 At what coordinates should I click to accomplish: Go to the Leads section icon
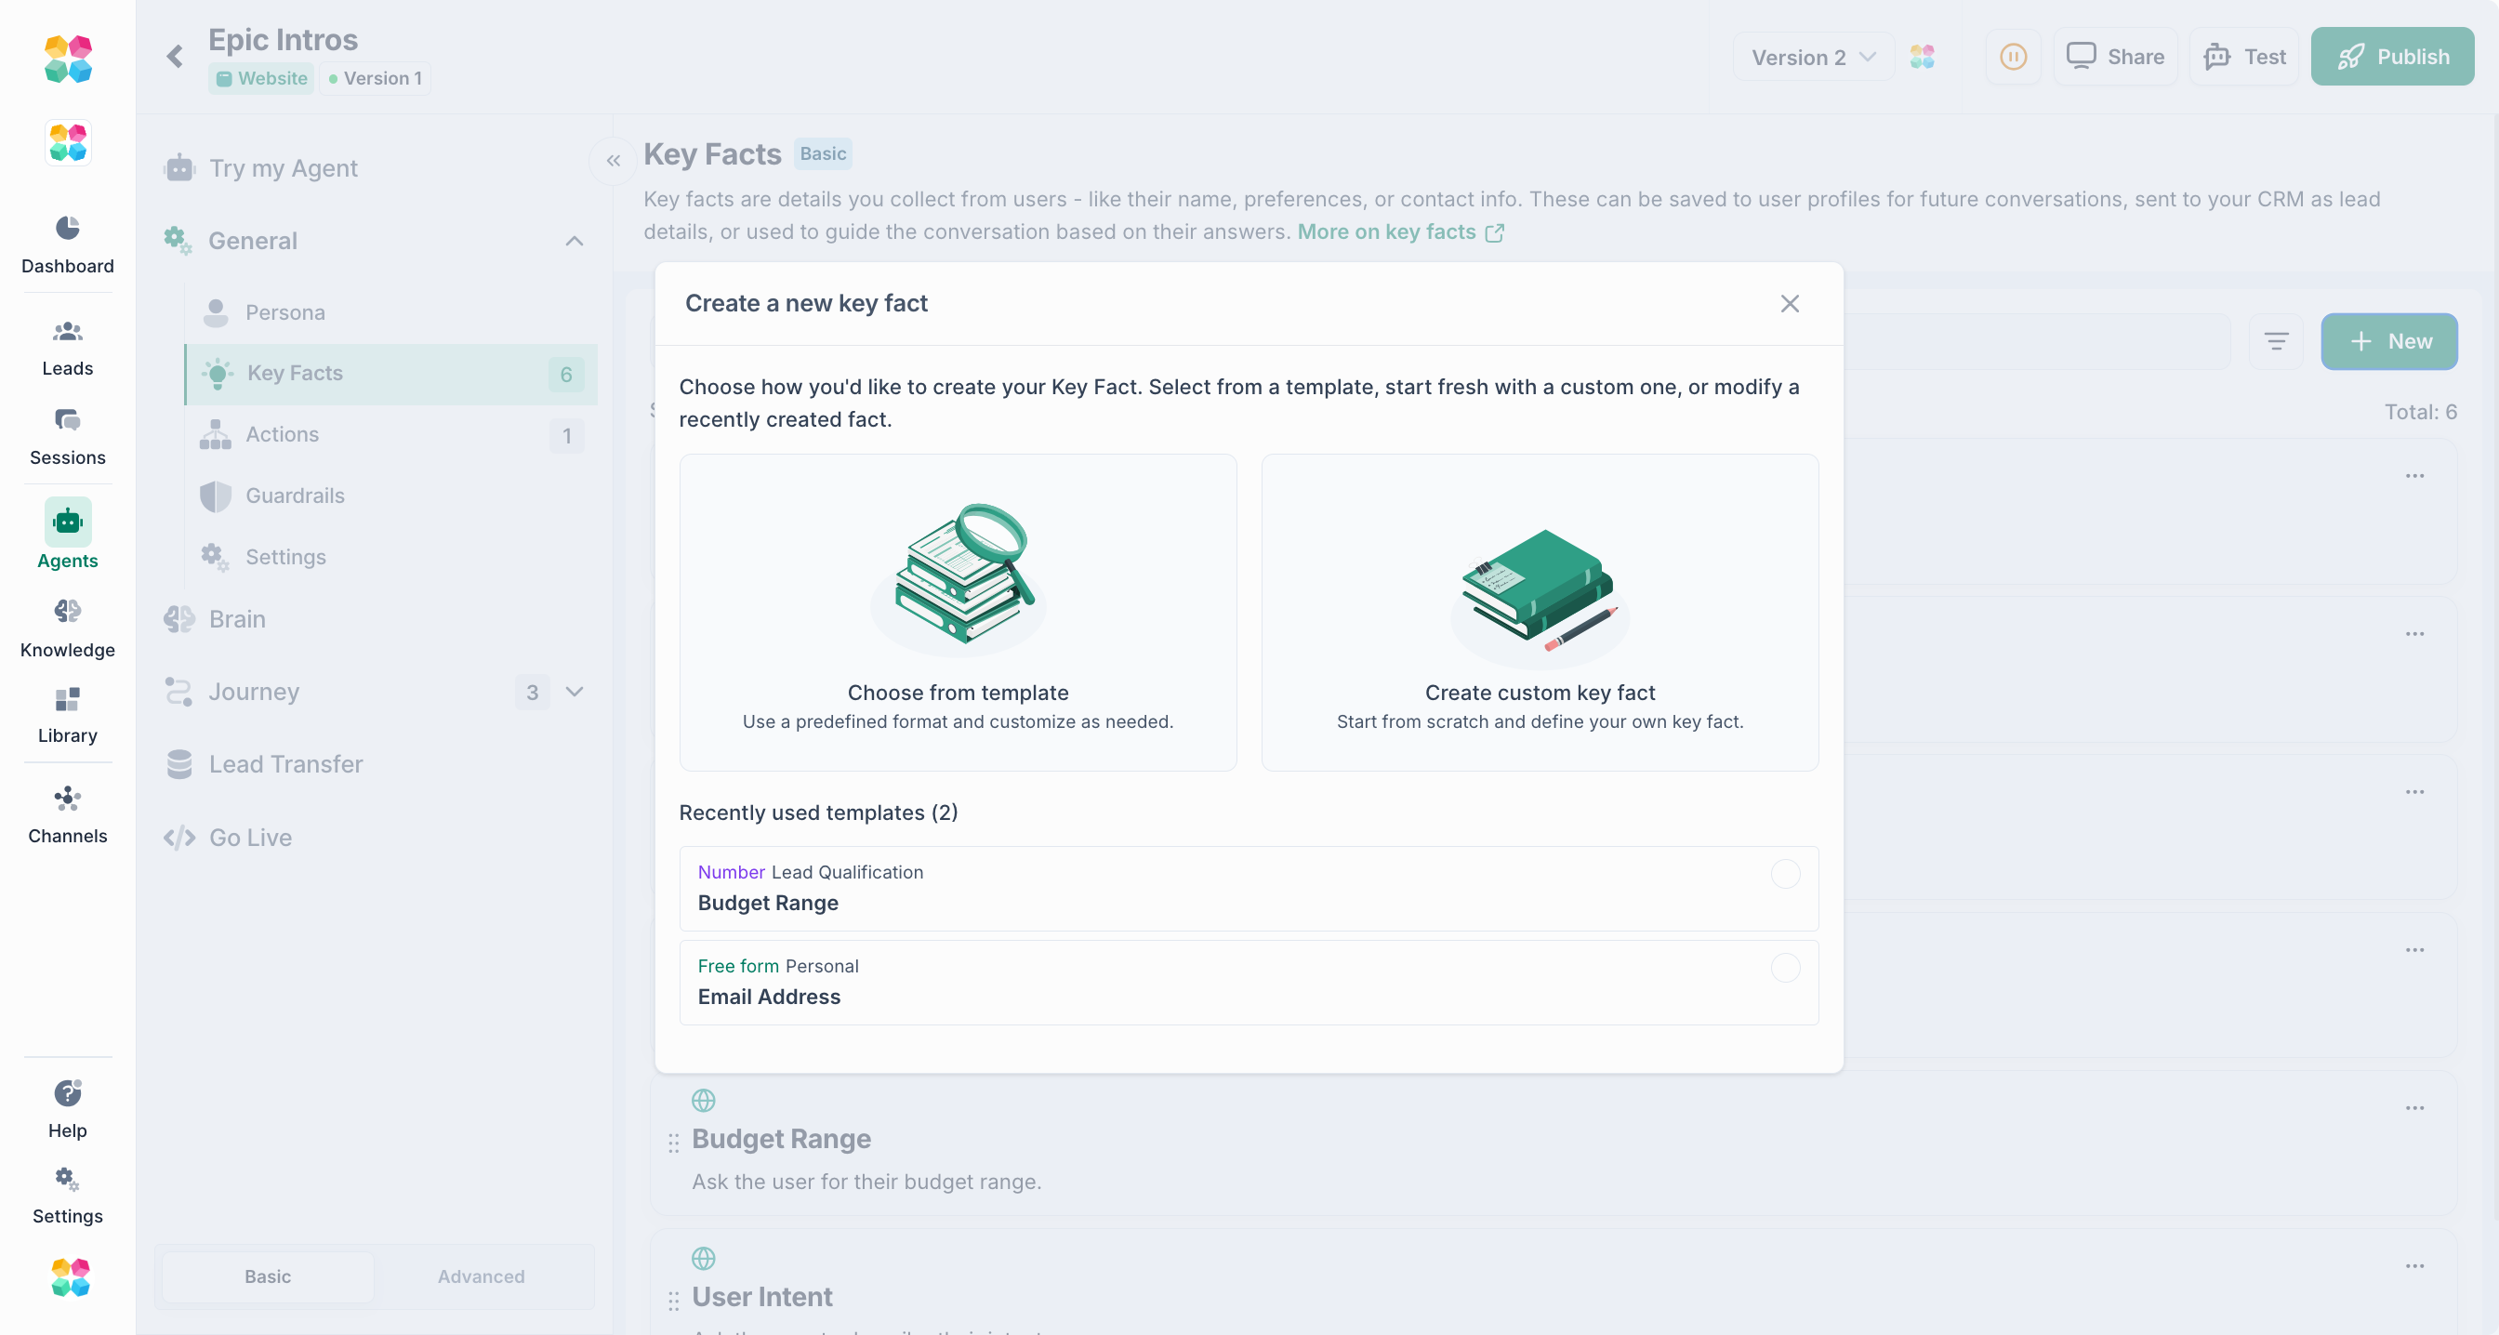click(67, 332)
